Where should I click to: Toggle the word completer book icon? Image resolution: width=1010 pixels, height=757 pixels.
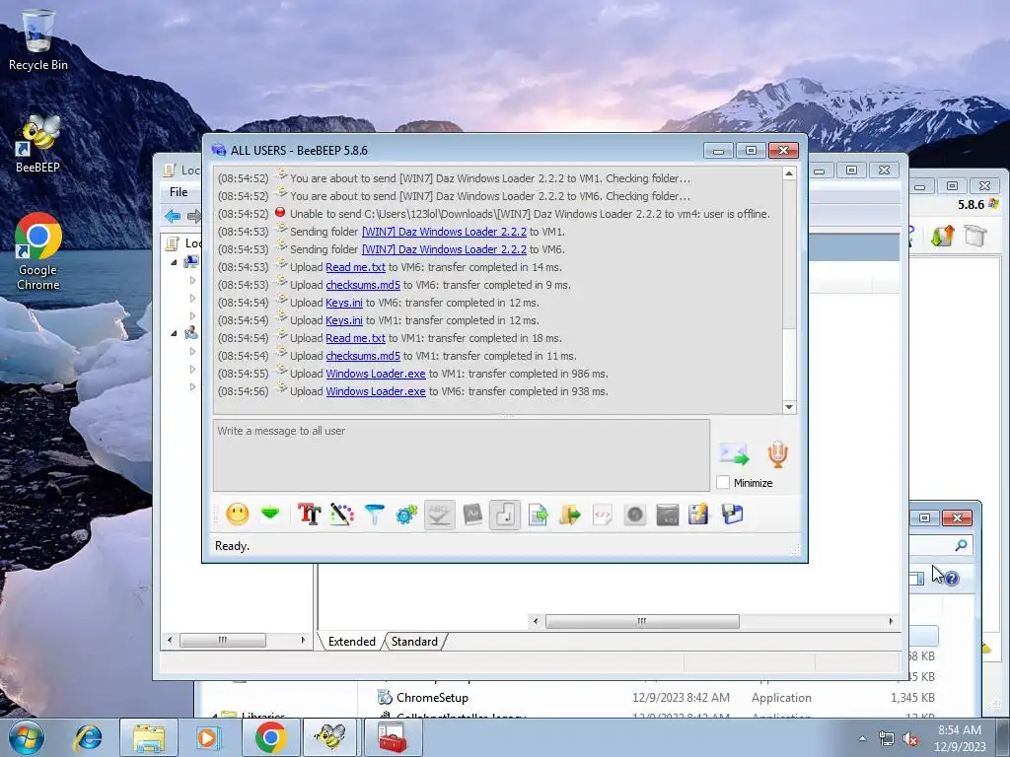click(x=472, y=515)
